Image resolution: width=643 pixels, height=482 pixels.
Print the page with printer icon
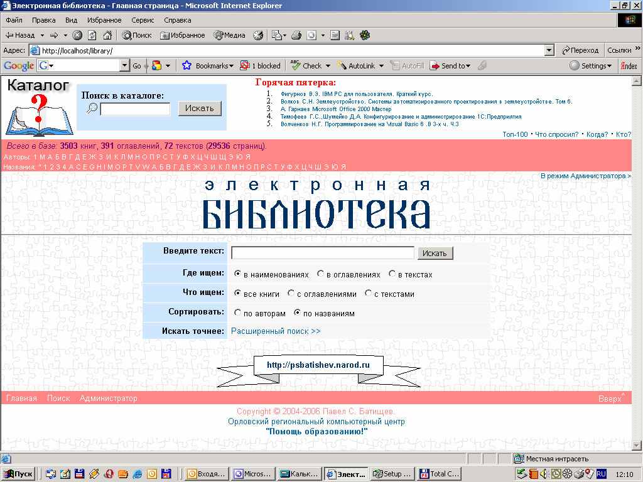point(296,35)
